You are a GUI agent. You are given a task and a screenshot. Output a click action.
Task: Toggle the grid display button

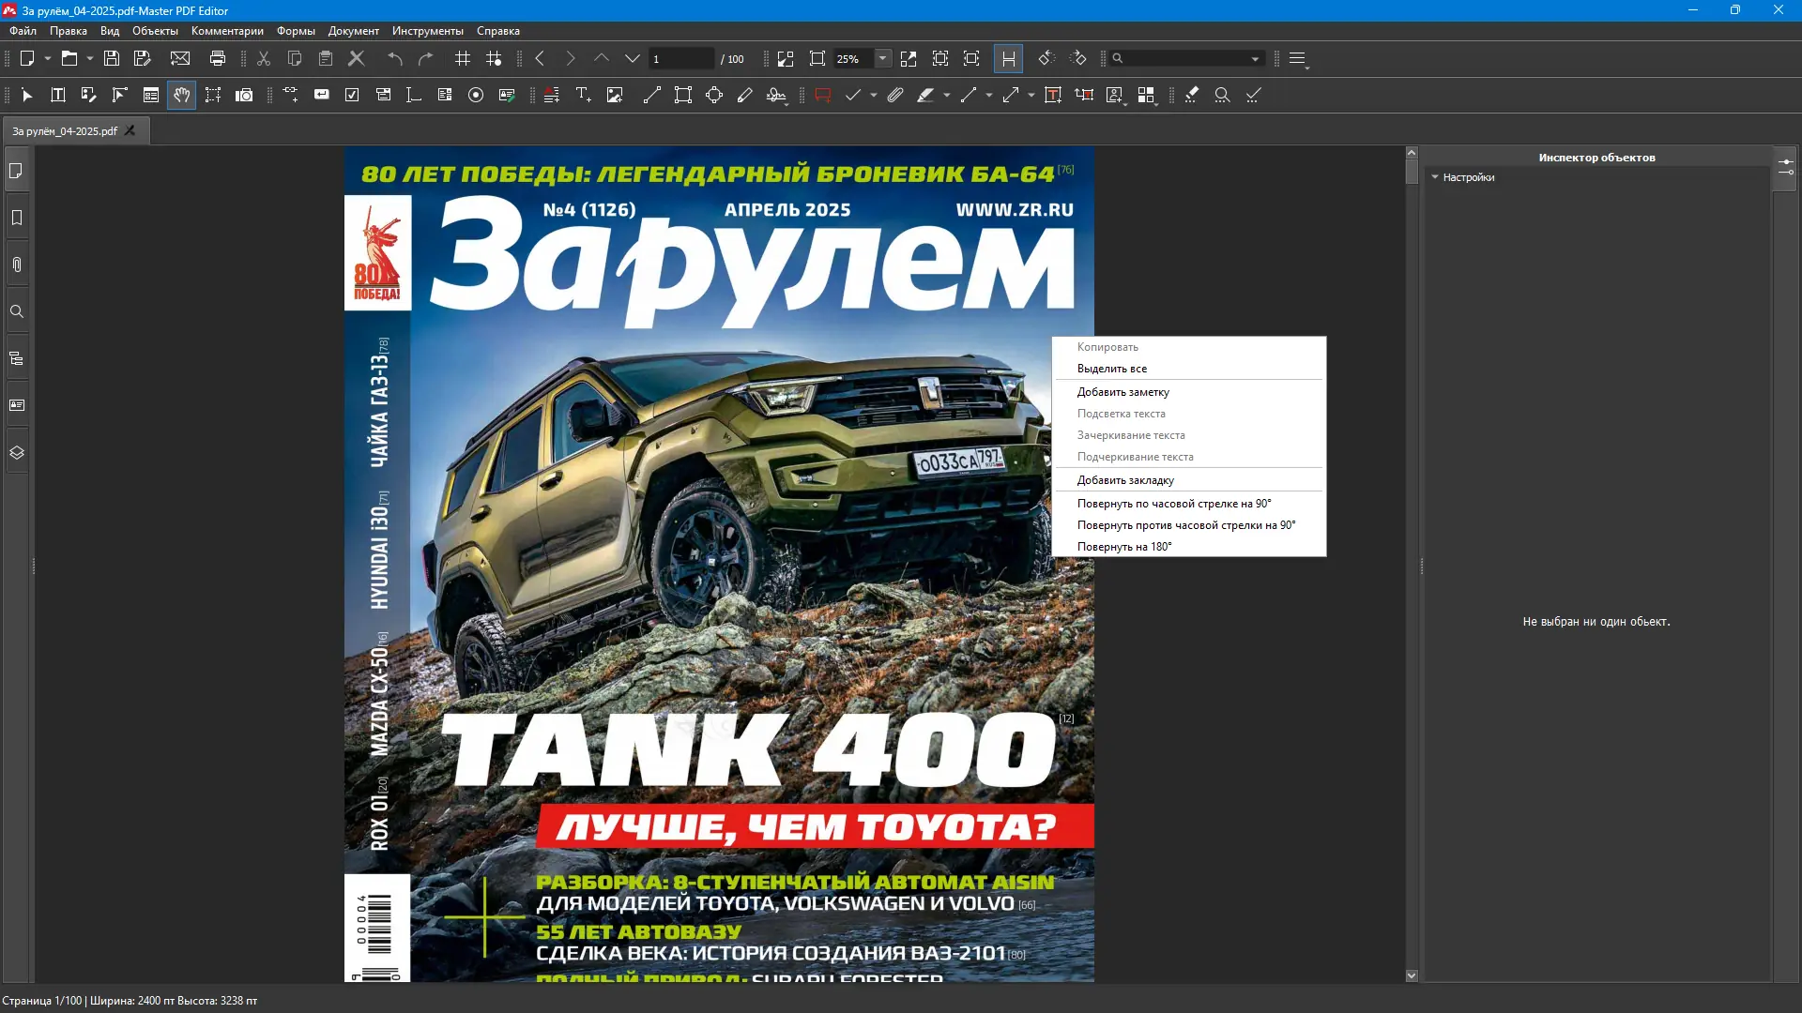tap(463, 59)
